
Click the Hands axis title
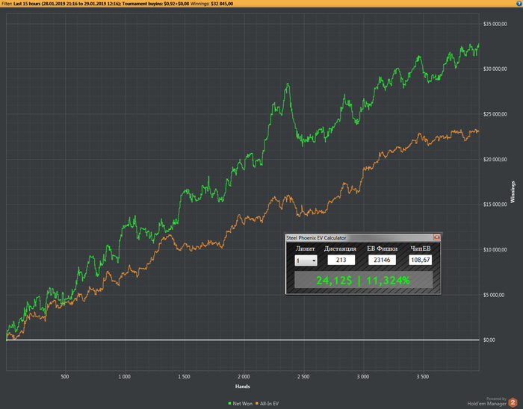click(x=243, y=387)
